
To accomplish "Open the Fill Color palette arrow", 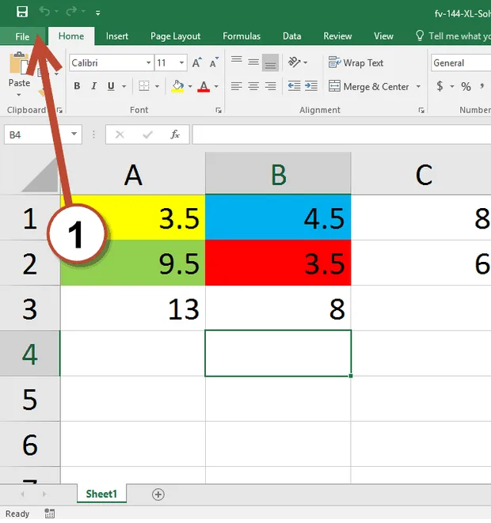I will (x=190, y=86).
